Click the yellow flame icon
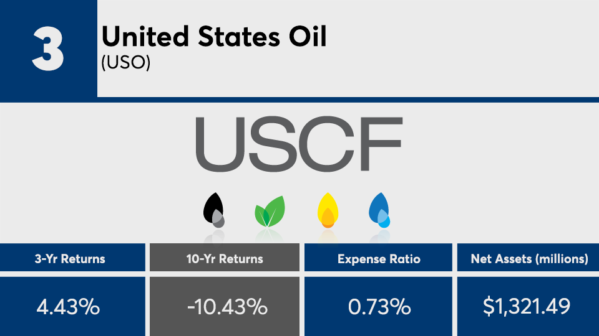This screenshot has width=599, height=336. (328, 210)
